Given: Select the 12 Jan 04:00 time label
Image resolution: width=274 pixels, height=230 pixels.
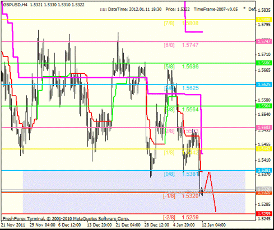Looking at the screenshot, I should point(214,225).
